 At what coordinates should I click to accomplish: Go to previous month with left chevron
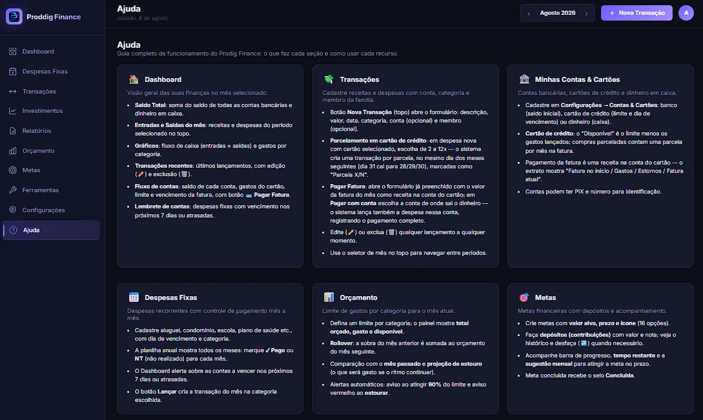[x=529, y=14]
